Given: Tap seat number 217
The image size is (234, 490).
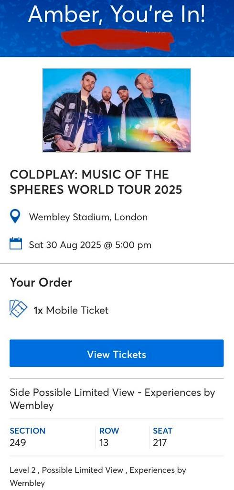Looking at the screenshot, I should click(160, 443).
